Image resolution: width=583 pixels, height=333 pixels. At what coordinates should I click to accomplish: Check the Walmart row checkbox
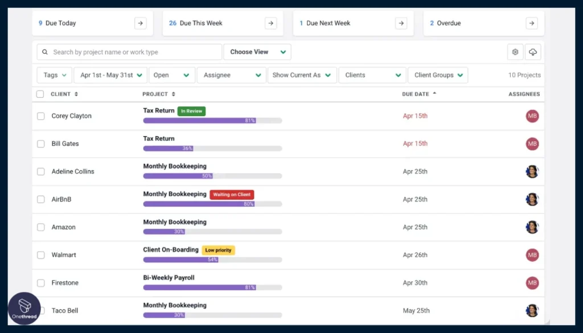tap(41, 255)
